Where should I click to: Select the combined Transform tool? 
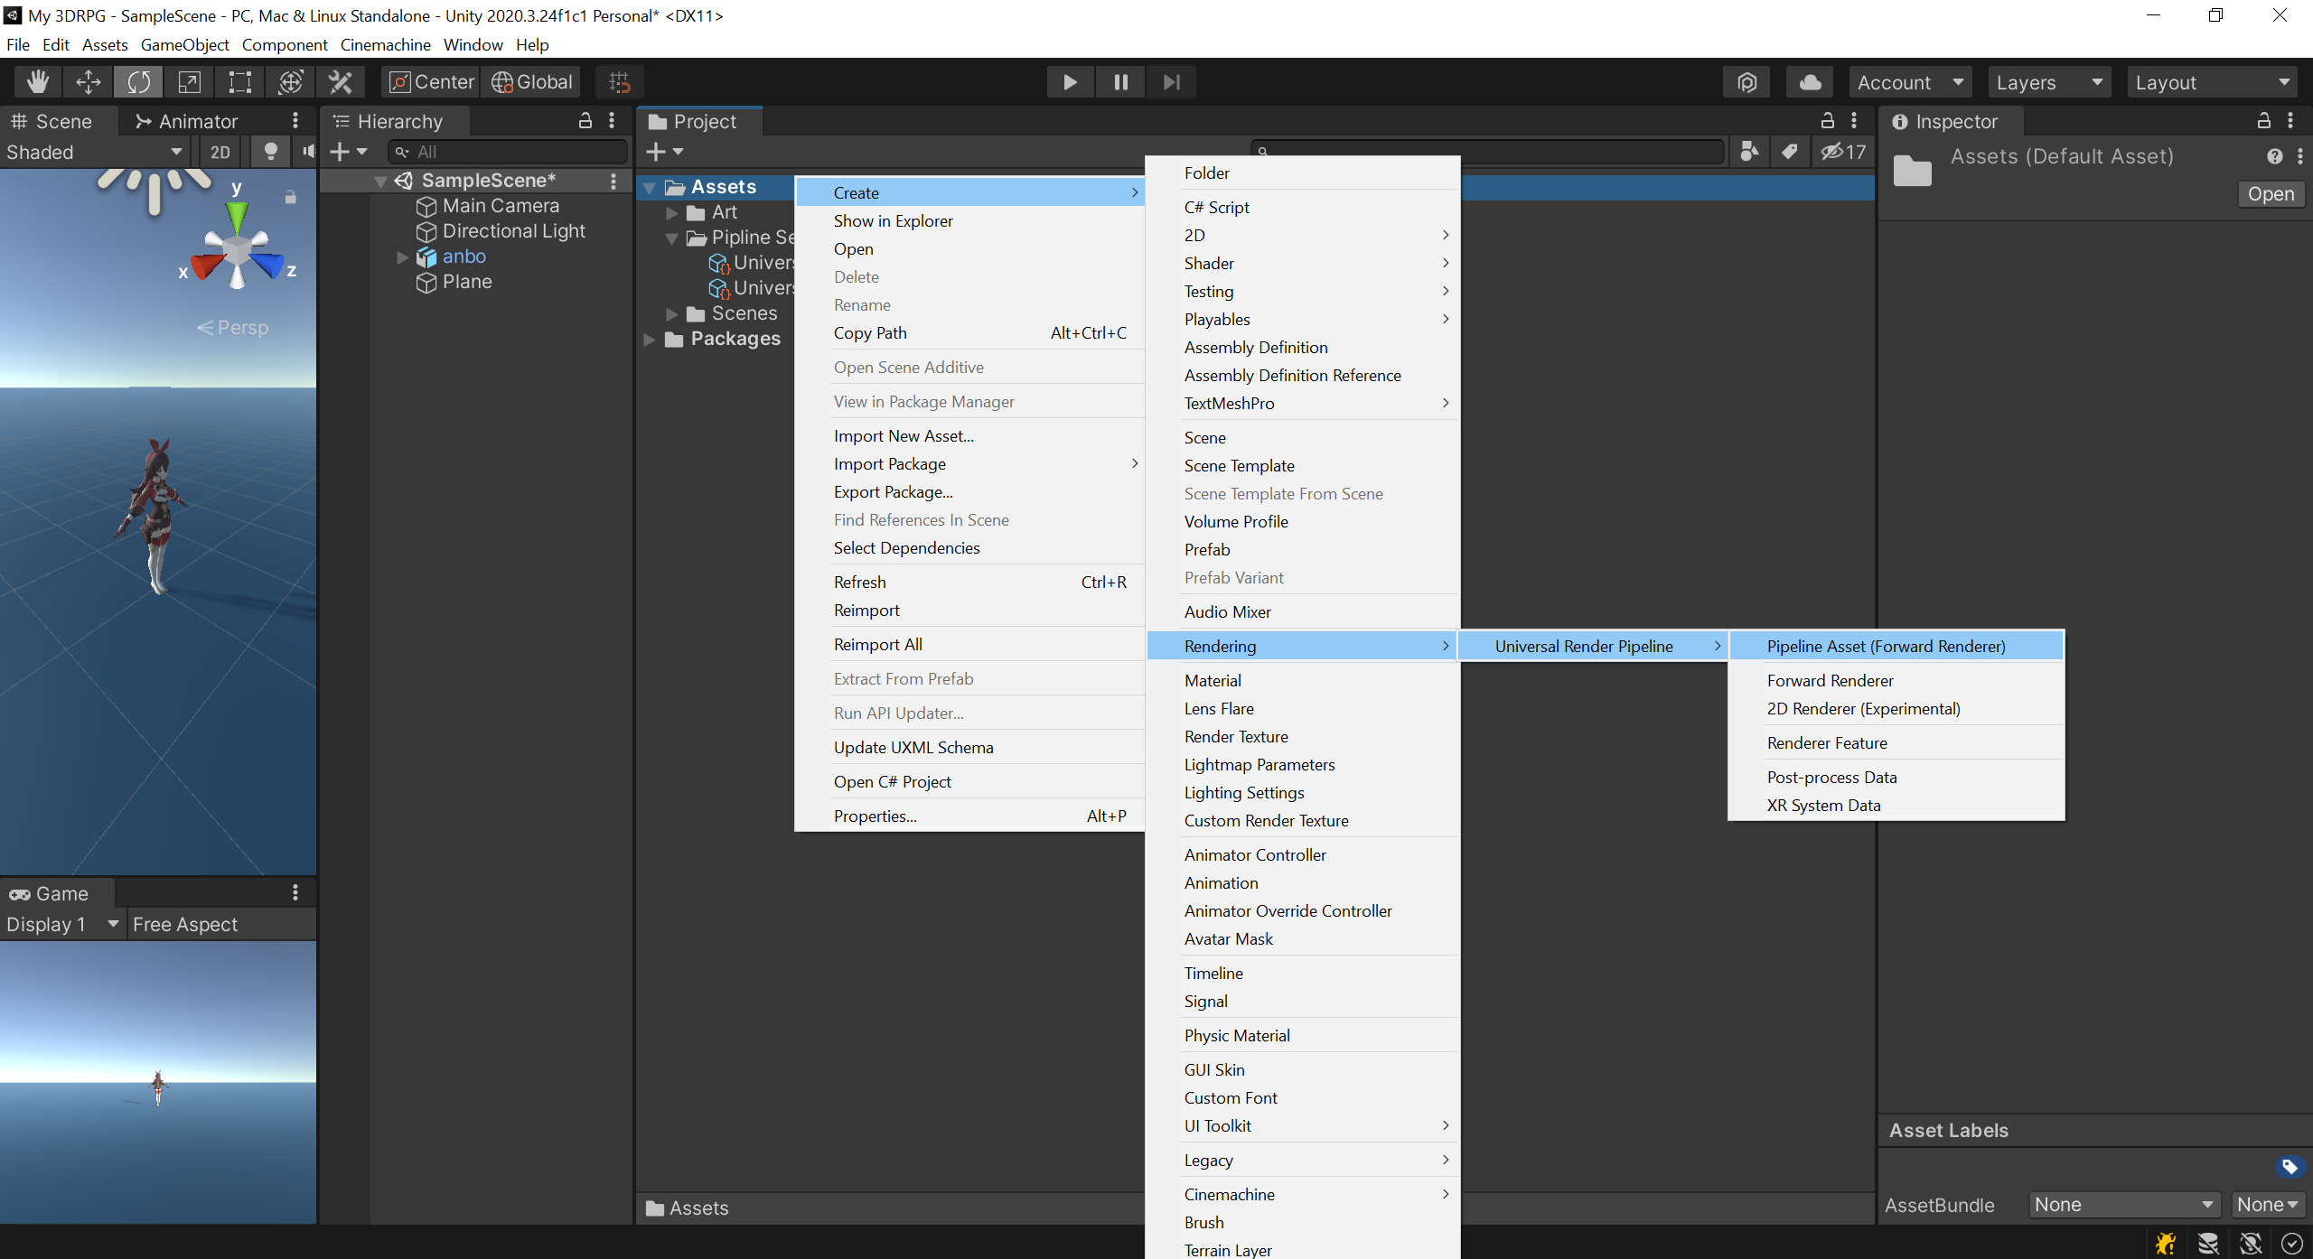pos(290,82)
